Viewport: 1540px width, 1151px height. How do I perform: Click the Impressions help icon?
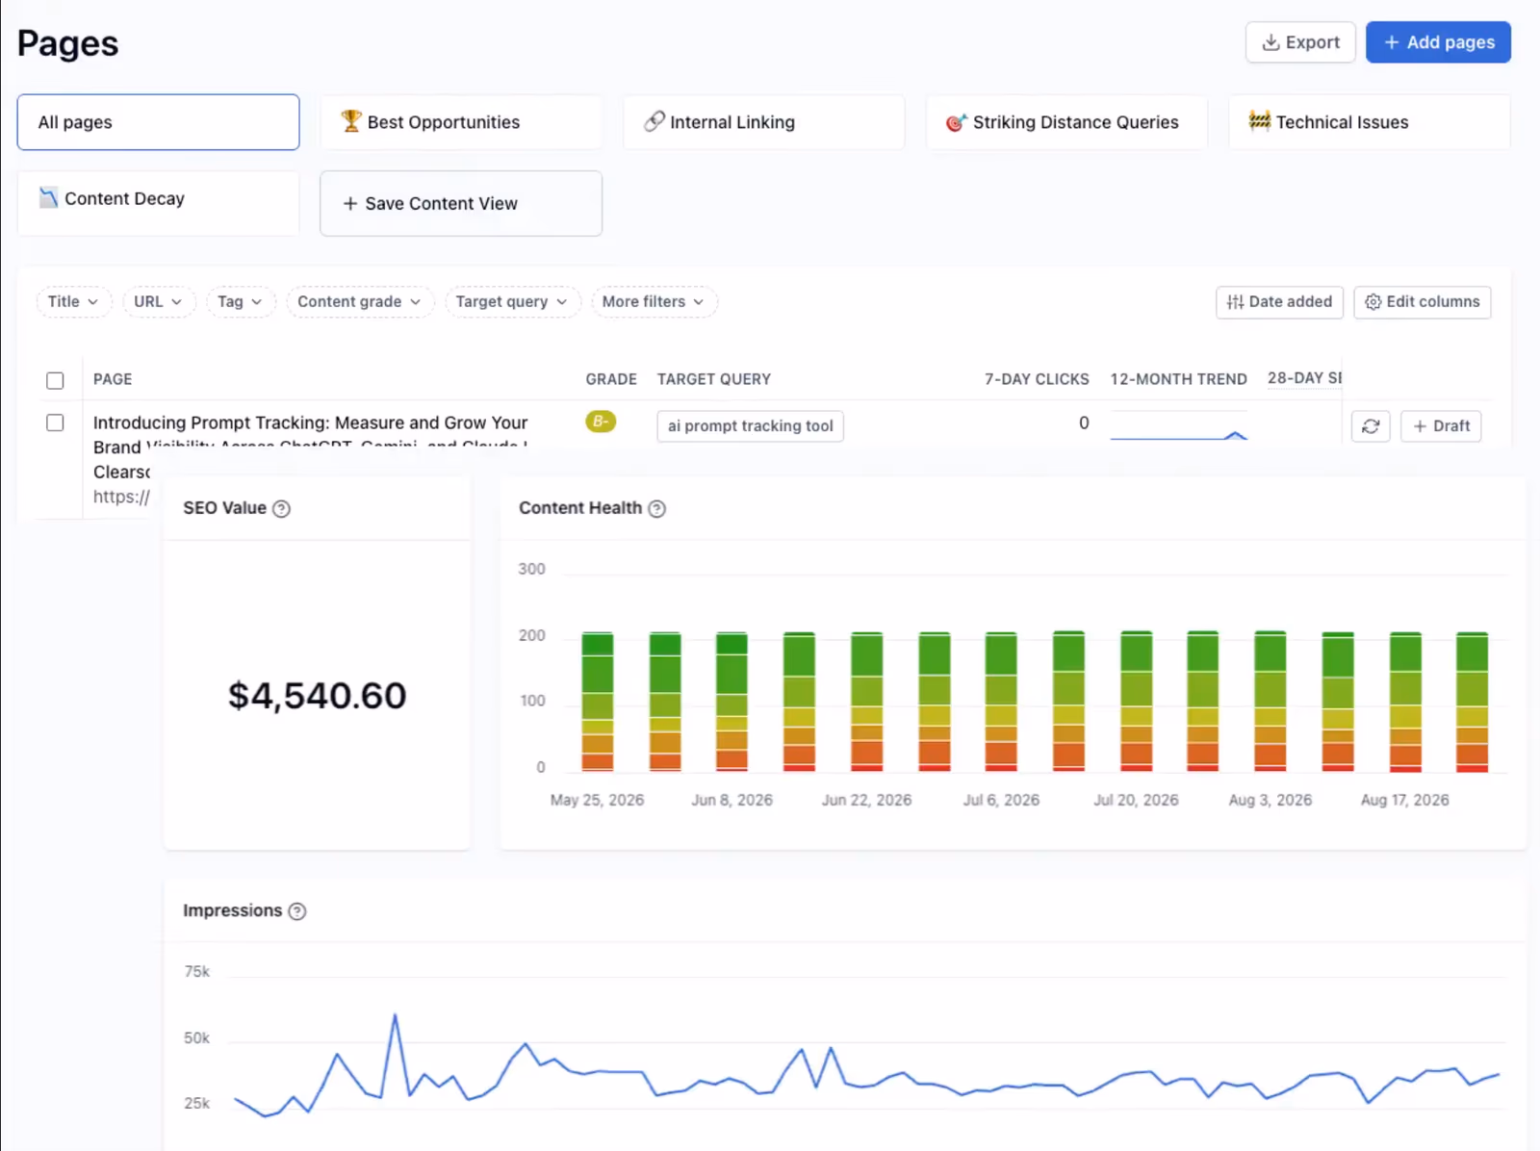297,911
